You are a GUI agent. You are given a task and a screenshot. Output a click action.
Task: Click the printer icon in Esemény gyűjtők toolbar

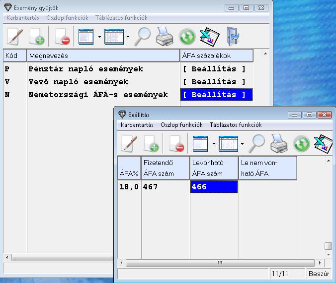pyautogui.click(x=165, y=36)
